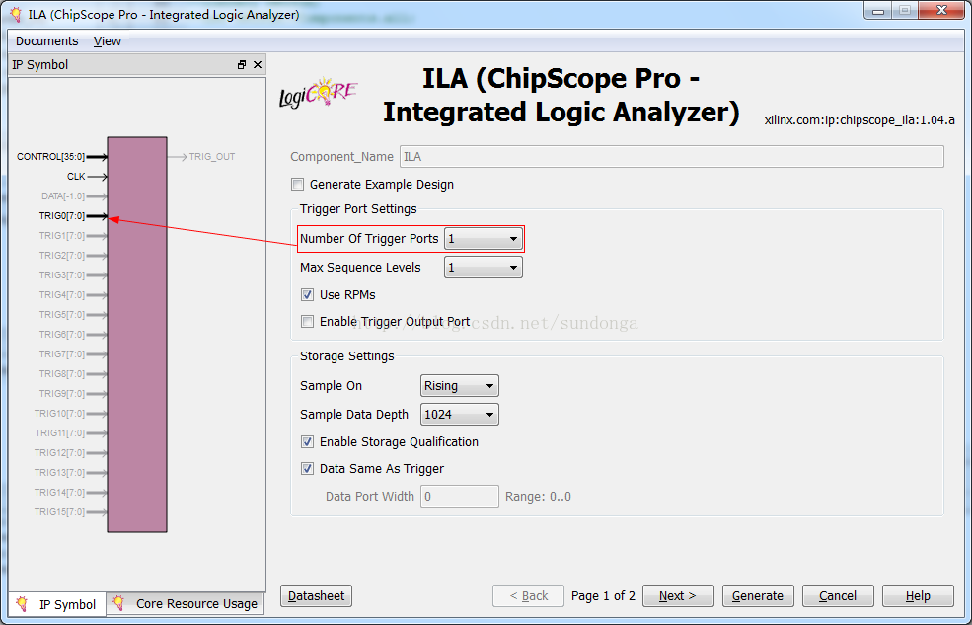The width and height of the screenshot is (972, 625).
Task: Click the LogiCORE logo
Action: tap(318, 94)
